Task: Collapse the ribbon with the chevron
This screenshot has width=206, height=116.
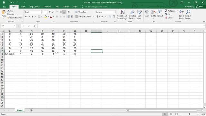Action: 204,21
